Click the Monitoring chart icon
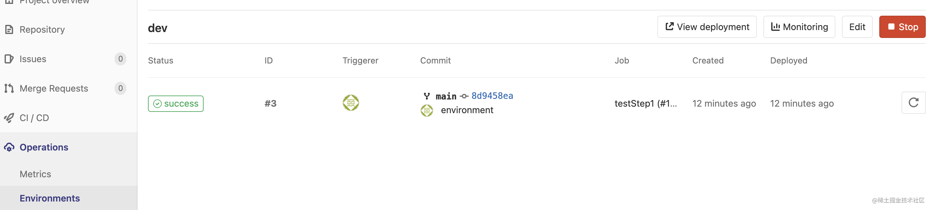This screenshot has width=931, height=210. coord(776,27)
